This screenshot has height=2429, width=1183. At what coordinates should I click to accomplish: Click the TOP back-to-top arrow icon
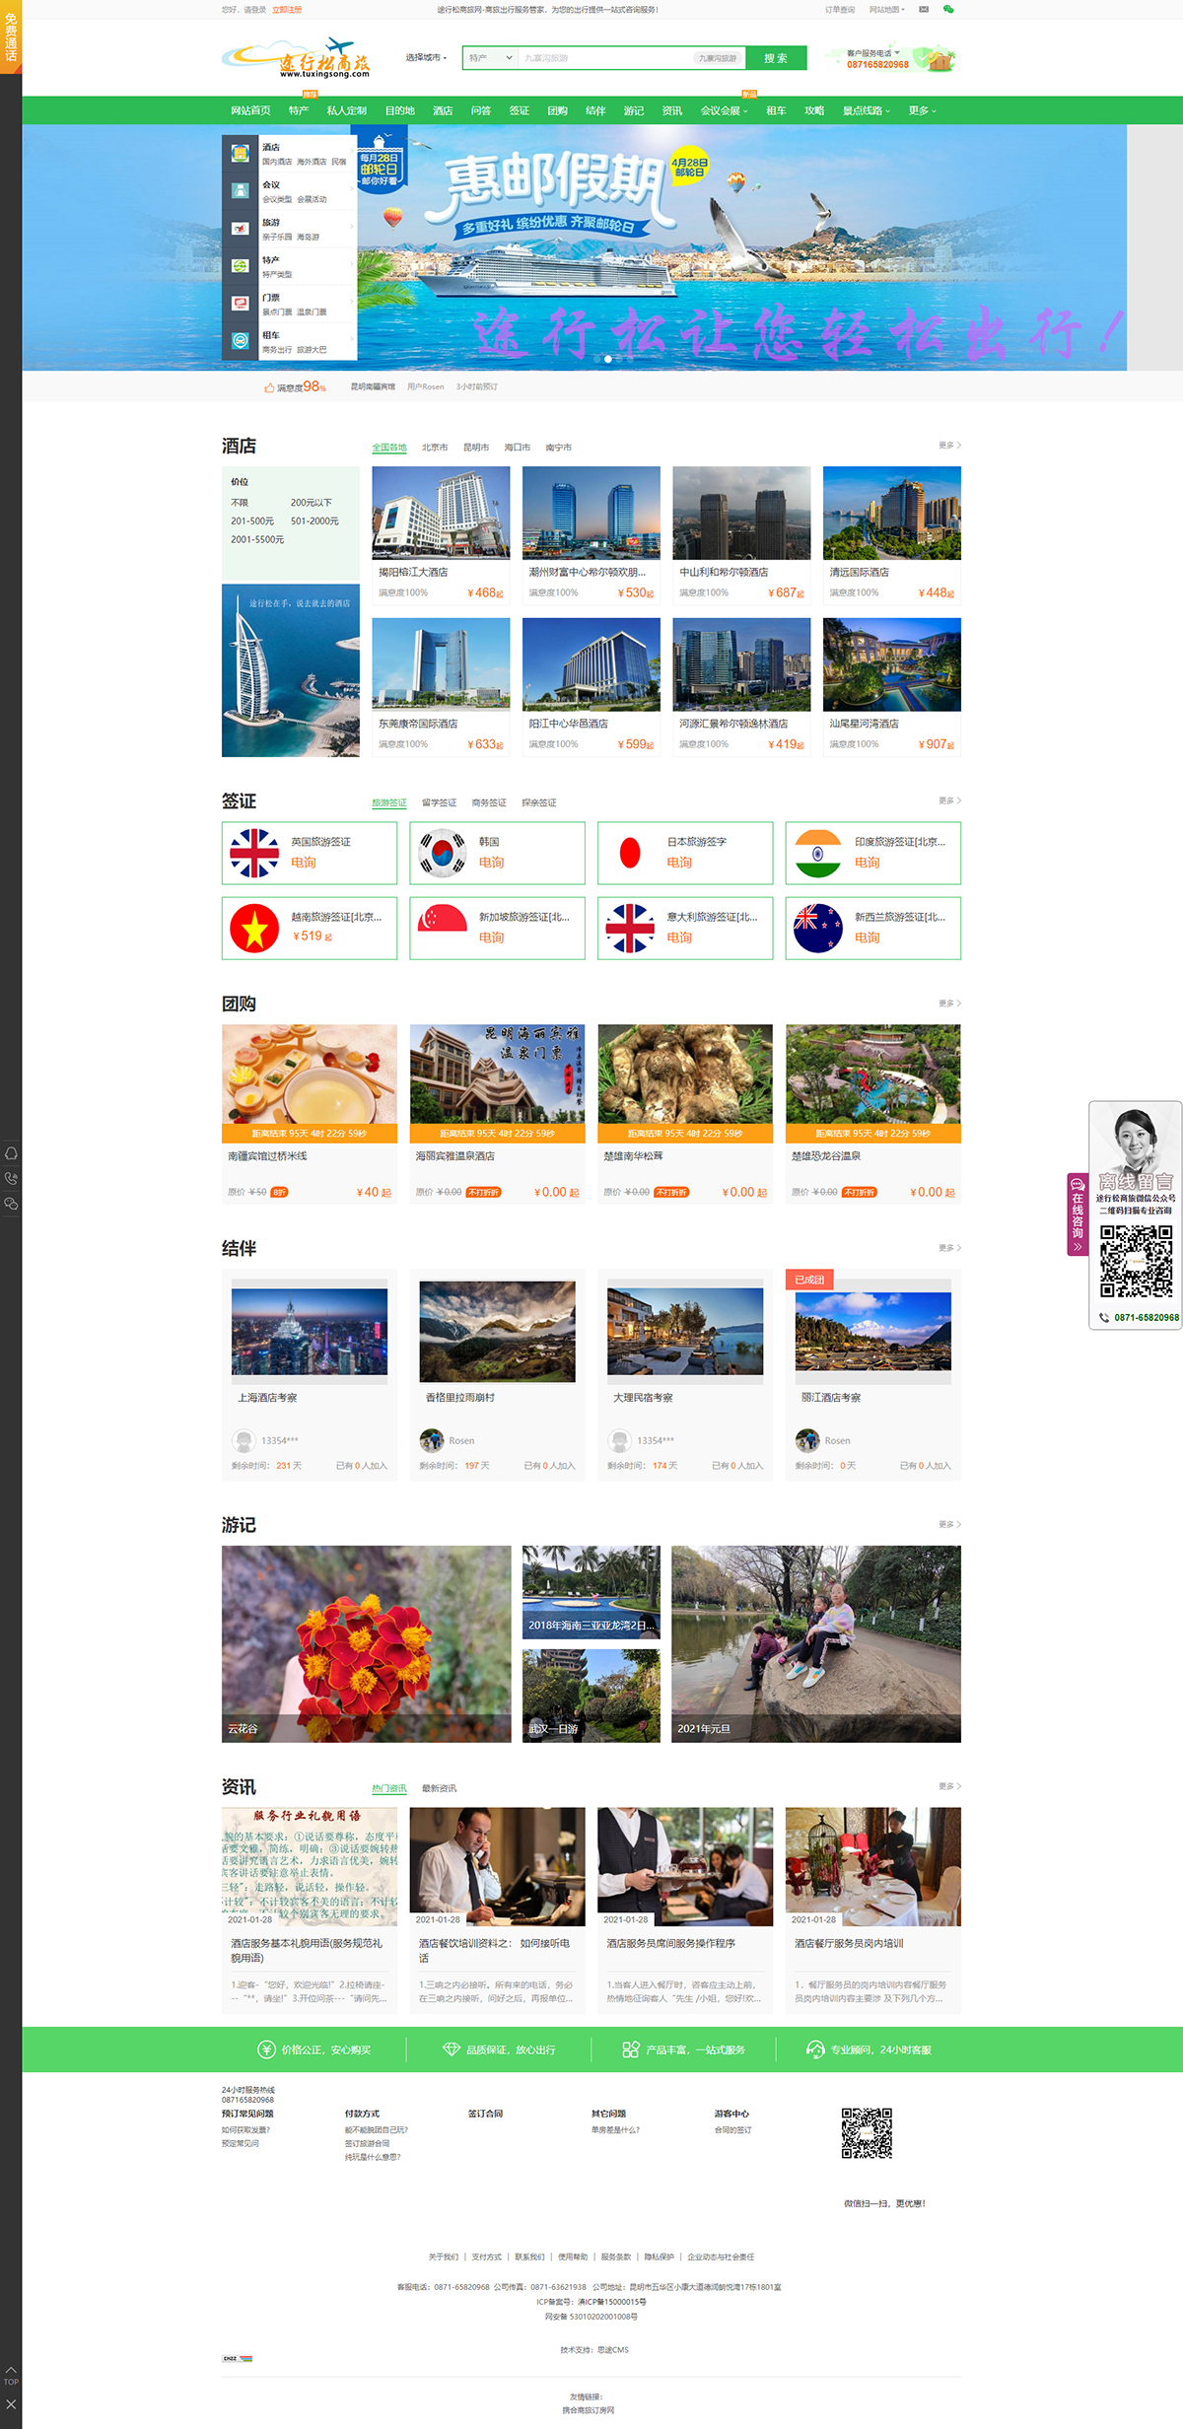coord(11,2375)
